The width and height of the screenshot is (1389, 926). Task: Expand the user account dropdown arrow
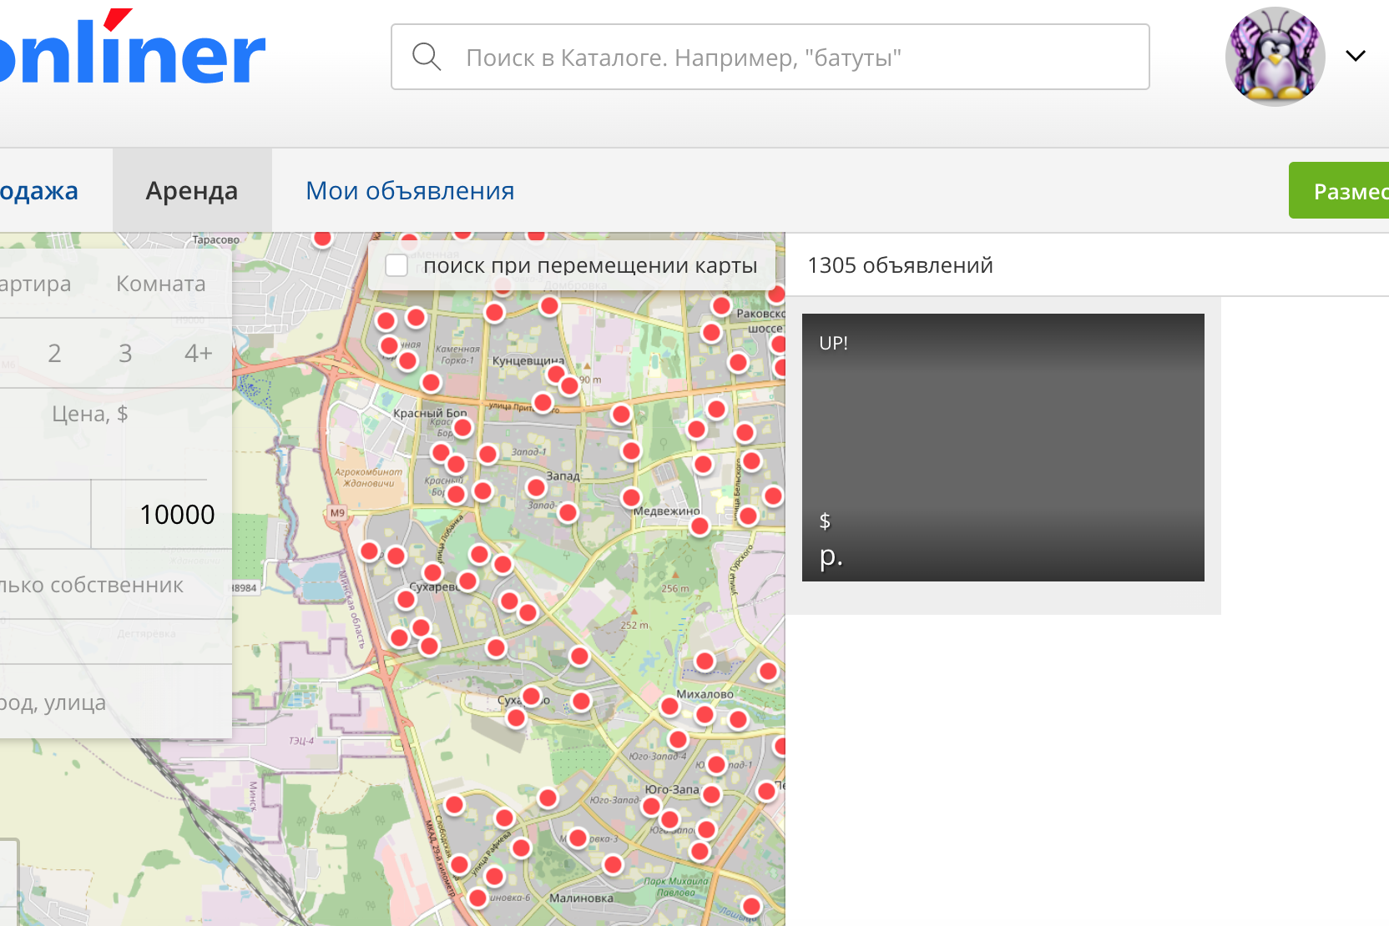(1356, 56)
